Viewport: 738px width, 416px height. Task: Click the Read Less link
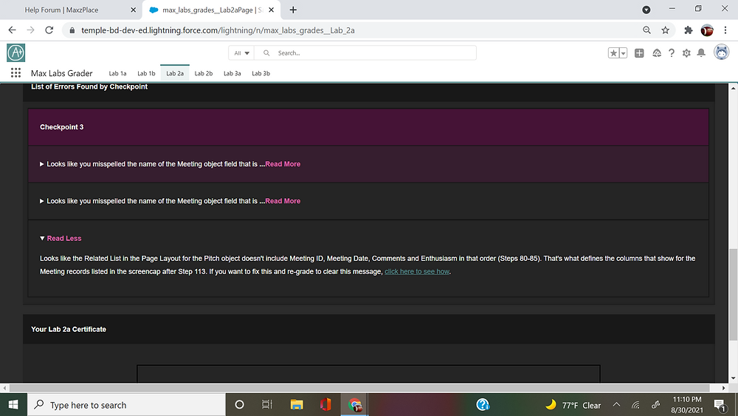[64, 239]
